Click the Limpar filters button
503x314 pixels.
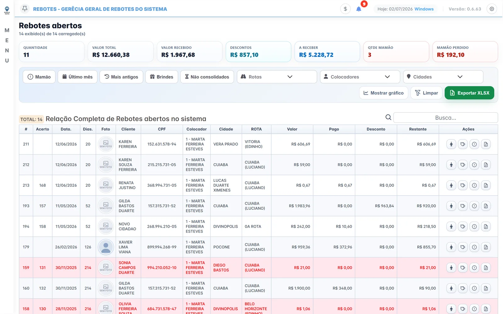tap(427, 93)
